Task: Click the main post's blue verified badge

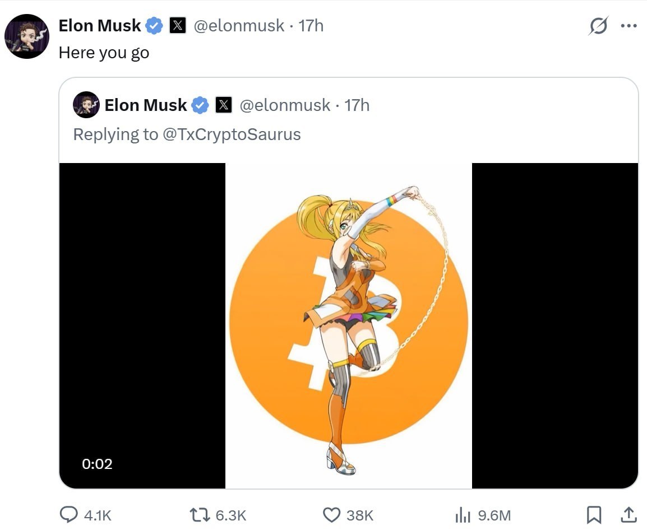Action: tap(155, 26)
